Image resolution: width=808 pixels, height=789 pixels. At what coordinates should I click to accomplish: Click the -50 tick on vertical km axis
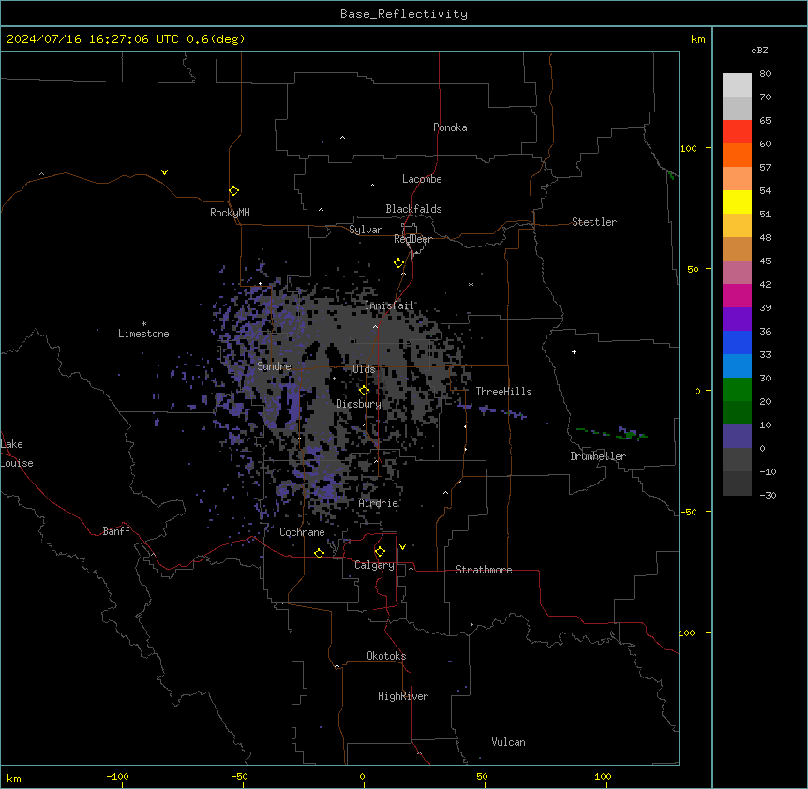[x=688, y=512]
